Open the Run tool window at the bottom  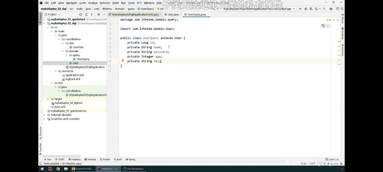pos(48,159)
